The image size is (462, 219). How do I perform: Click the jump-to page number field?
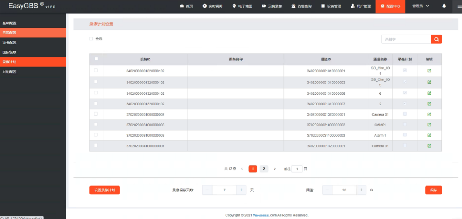pyautogui.click(x=297, y=169)
